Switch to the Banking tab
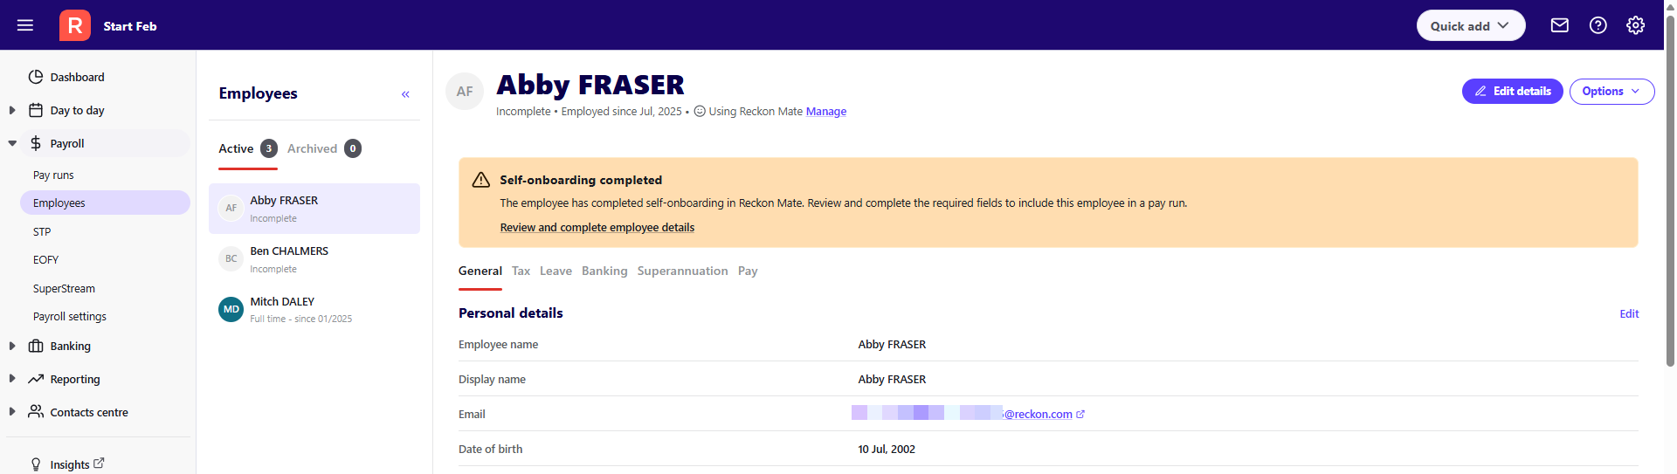The image size is (1677, 474). tap(604, 271)
